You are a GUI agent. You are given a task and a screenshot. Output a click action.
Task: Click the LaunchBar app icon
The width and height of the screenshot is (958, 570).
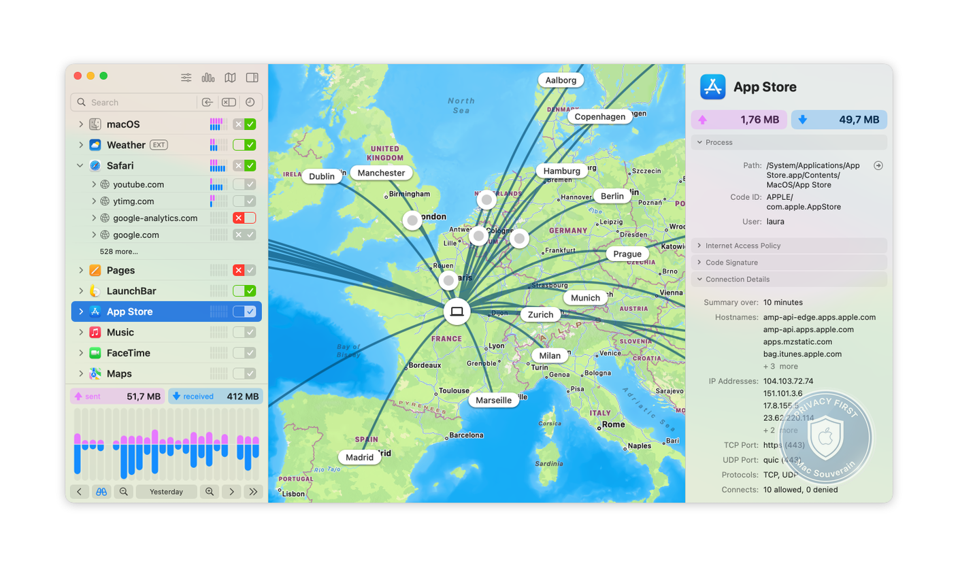(x=95, y=291)
